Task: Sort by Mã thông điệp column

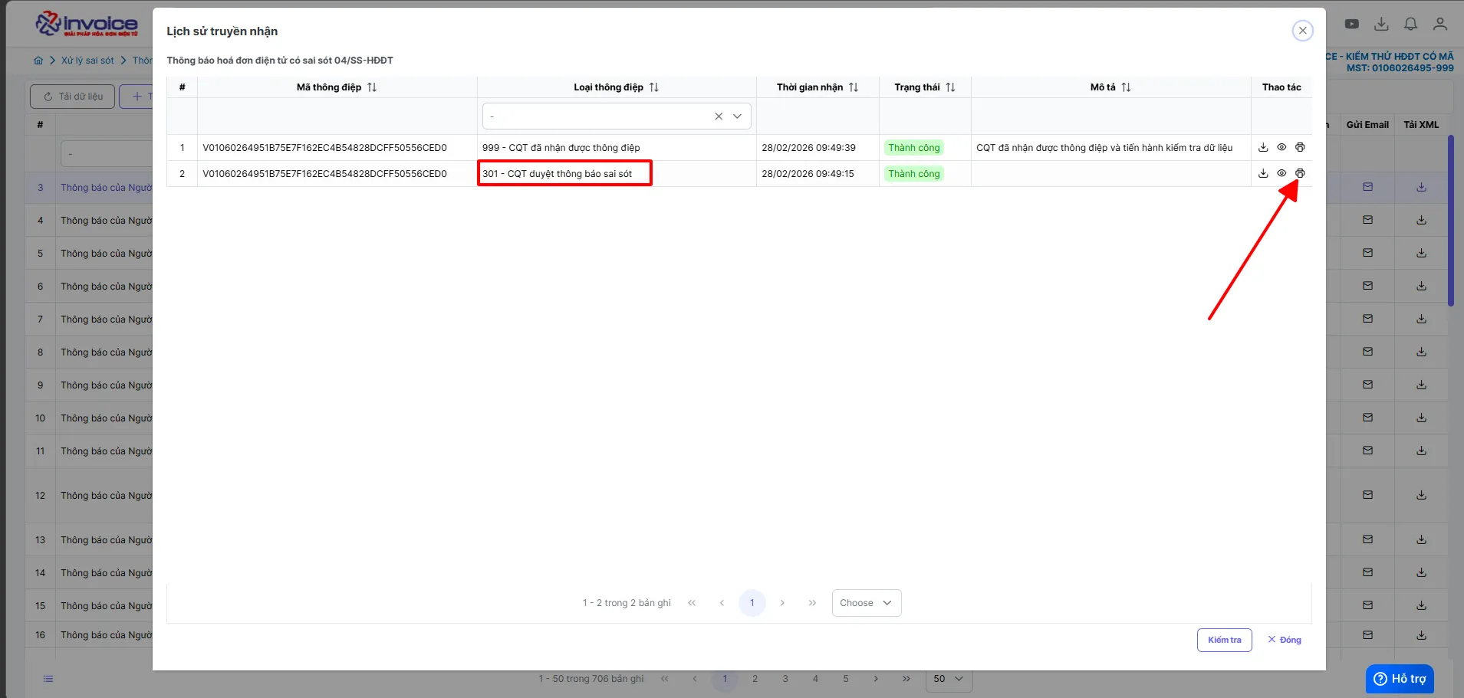Action: [372, 87]
